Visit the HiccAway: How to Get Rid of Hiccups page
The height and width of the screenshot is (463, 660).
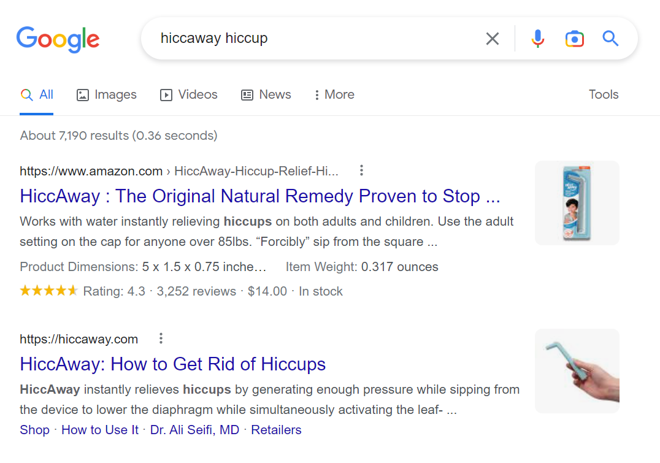[172, 364]
